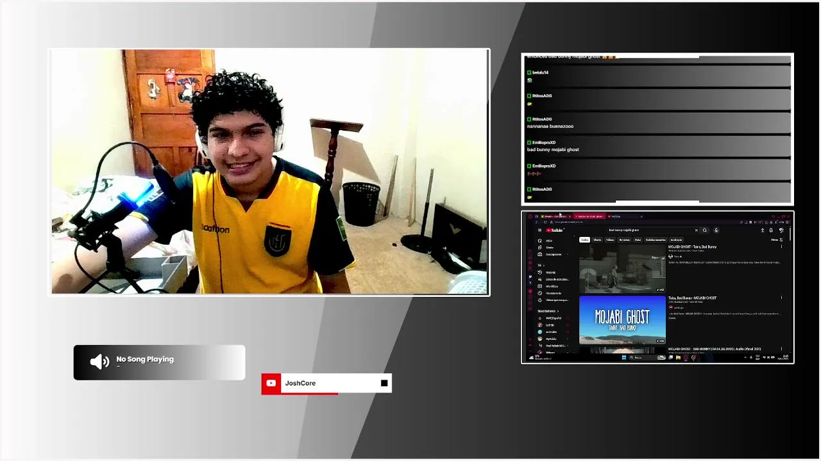Viewport: 821px width, 461px height.
Task: Open a new browser tab with plus
Action: point(641,216)
